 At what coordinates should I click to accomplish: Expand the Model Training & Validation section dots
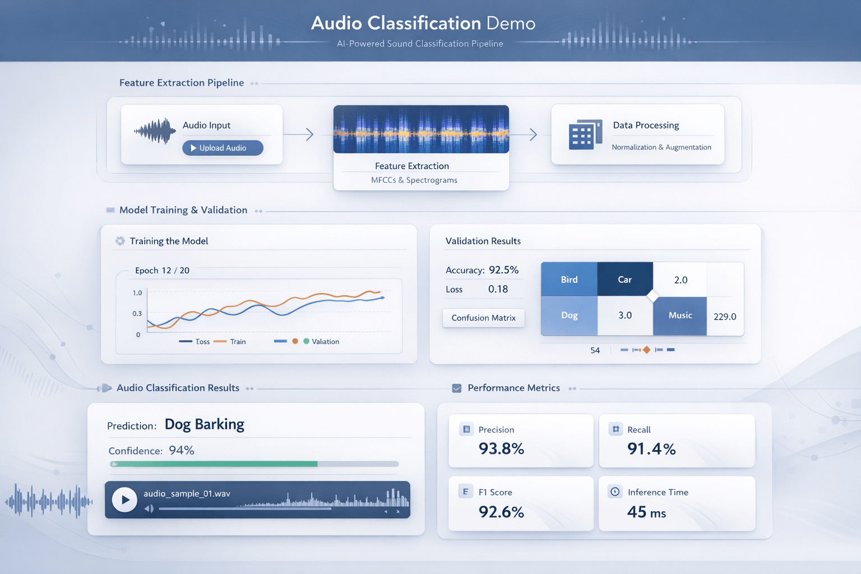tap(258, 210)
